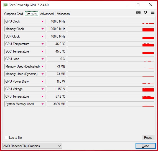The height and width of the screenshot is (151, 158).
Task: Click the 0 % GPU Load value
Action: pyautogui.click(x=57, y=59)
